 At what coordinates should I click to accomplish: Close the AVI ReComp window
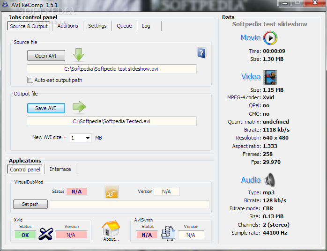(x=315, y=3)
